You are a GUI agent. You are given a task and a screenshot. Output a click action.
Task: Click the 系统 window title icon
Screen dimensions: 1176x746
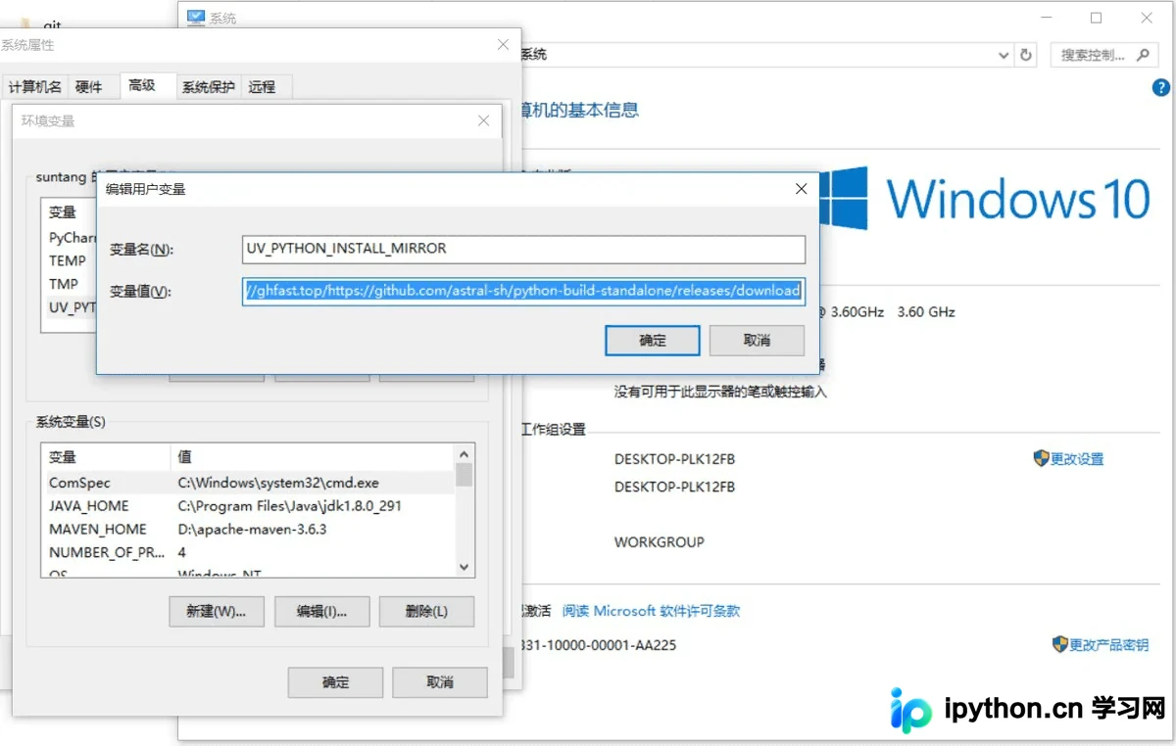[195, 18]
